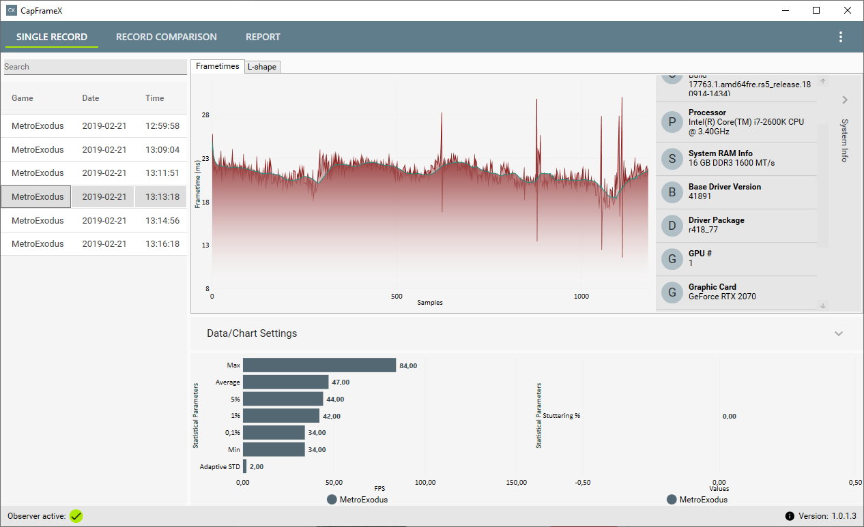Select the MetroExodus record at 13:13:18
The width and height of the screenshot is (864, 527).
coord(93,197)
